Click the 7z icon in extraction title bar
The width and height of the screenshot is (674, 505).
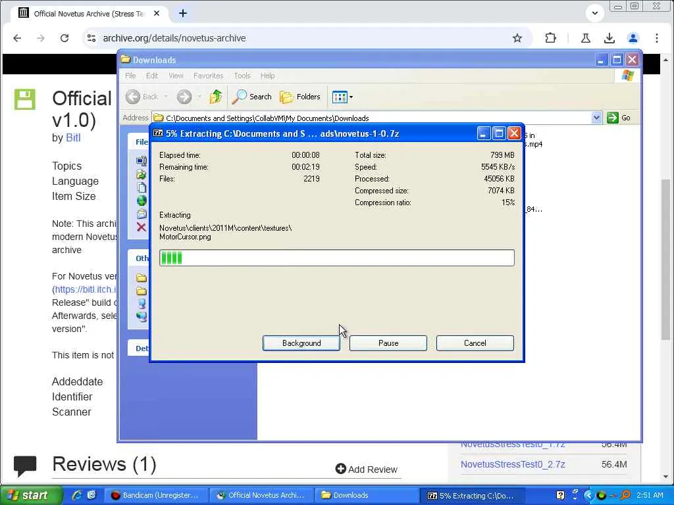158,133
